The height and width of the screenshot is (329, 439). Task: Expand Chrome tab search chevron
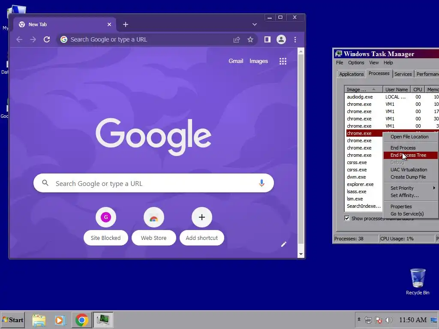pos(255,24)
